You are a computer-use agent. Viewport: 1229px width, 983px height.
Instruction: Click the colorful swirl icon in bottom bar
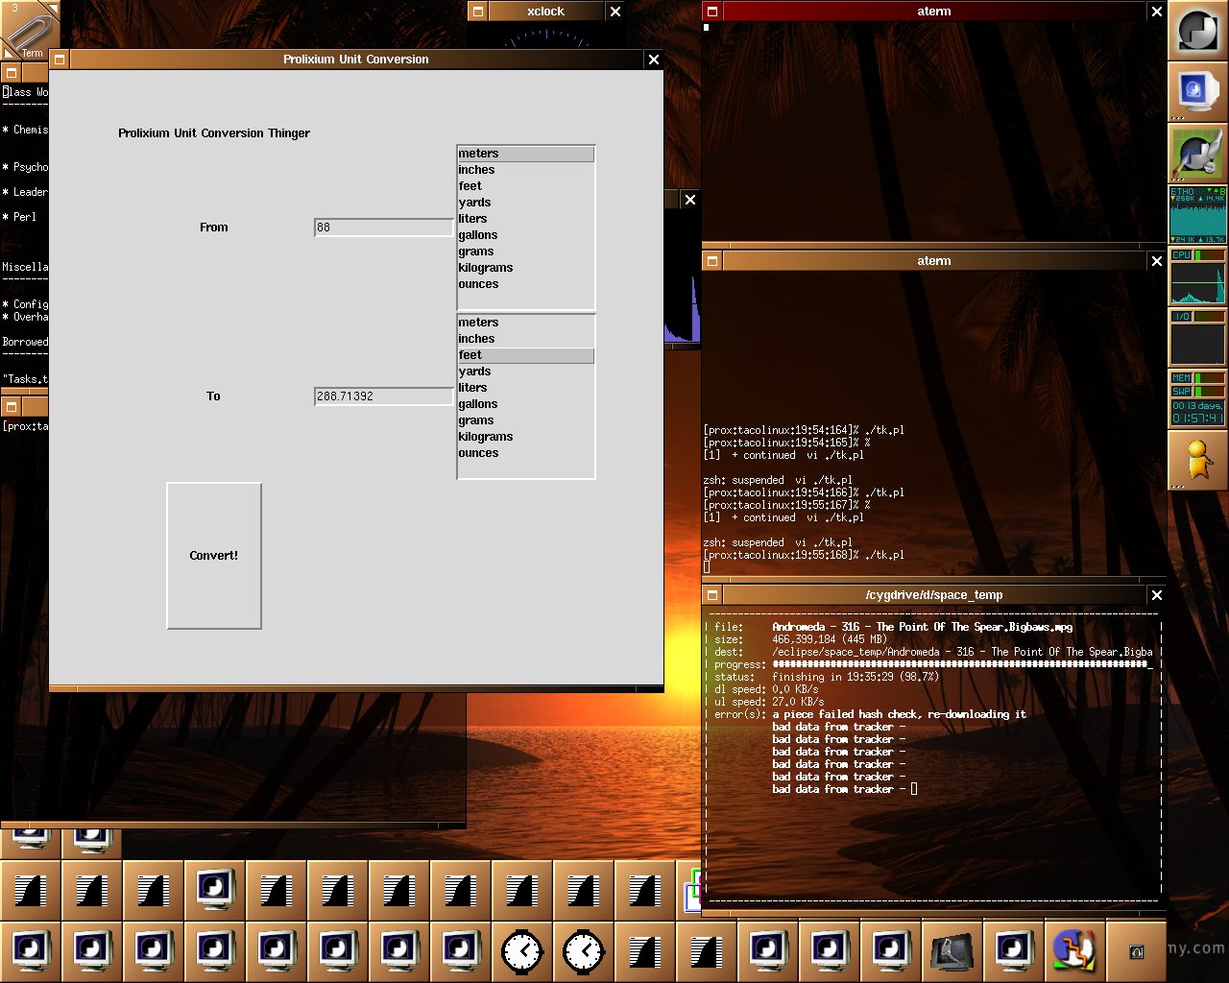1073,950
